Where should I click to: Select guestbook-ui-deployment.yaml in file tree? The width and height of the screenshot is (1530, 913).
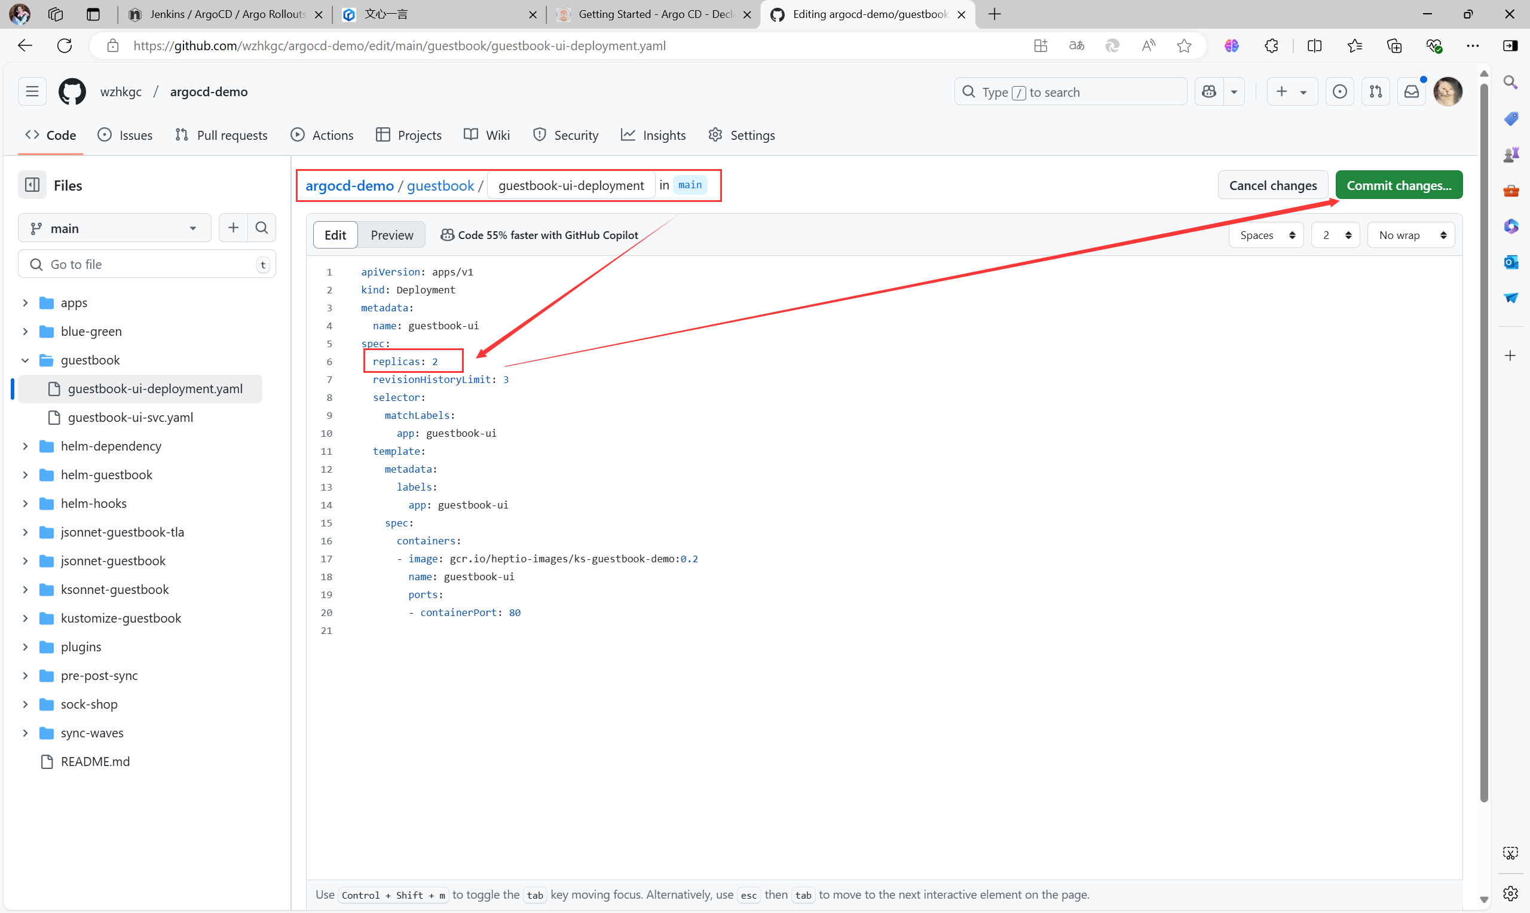(x=140, y=389)
